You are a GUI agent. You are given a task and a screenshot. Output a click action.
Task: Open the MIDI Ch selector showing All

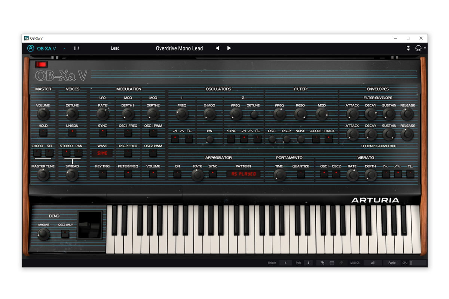(373, 263)
